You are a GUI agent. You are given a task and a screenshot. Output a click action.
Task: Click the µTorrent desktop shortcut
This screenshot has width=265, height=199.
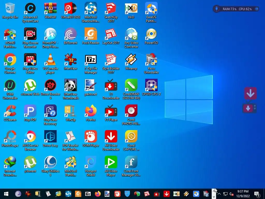tap(30, 165)
